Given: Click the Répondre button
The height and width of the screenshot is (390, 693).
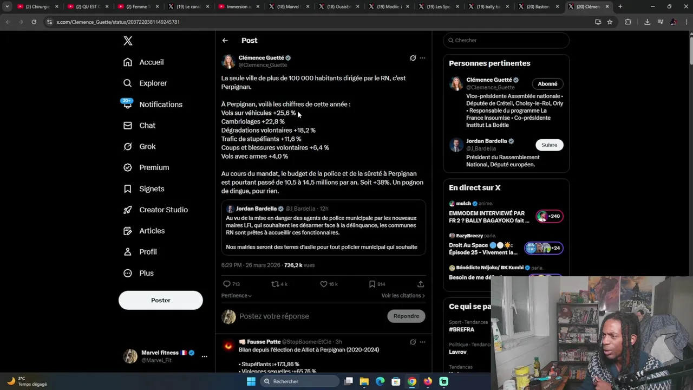Looking at the screenshot, I should tap(406, 316).
